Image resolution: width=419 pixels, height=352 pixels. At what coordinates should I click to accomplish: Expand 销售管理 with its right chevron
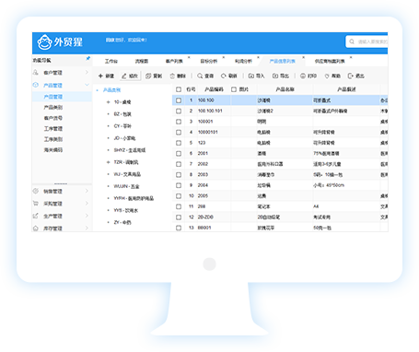(x=87, y=191)
